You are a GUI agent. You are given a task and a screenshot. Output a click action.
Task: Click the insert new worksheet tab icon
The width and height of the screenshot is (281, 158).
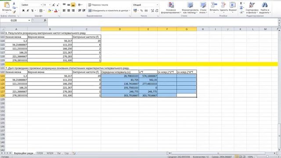74,153
